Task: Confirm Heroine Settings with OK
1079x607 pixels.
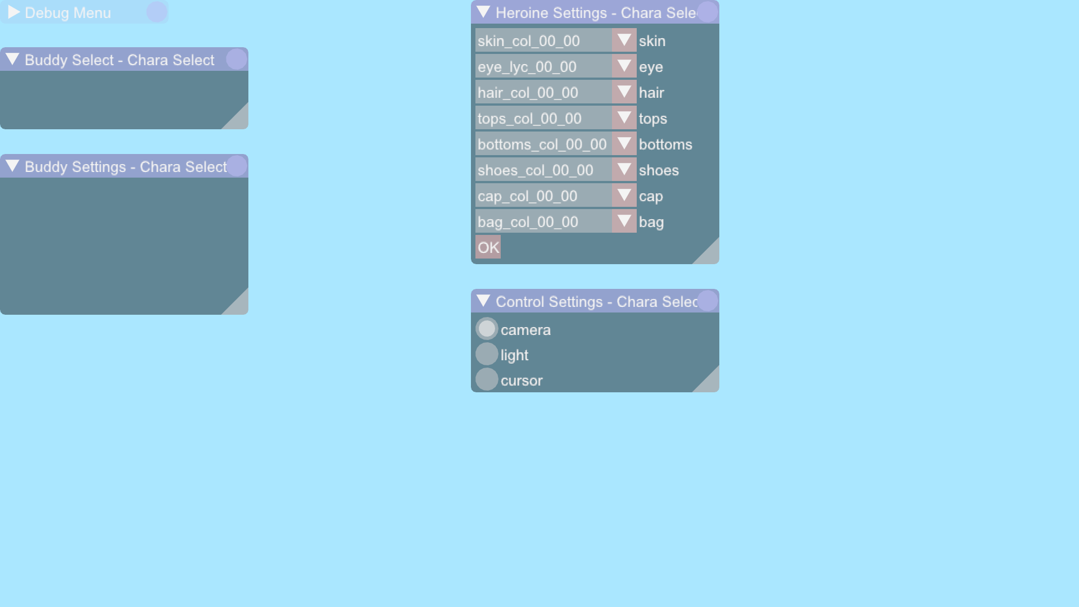Action: click(x=488, y=247)
